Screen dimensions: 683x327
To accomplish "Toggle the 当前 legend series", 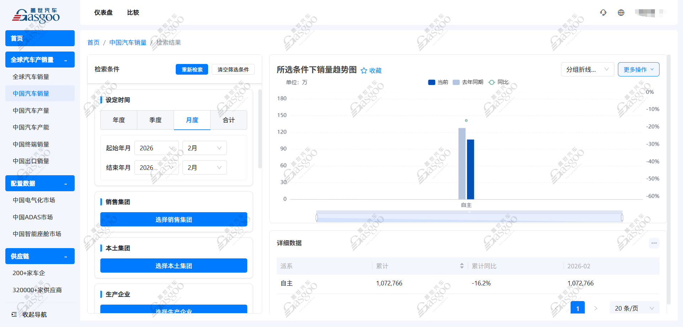I will [x=438, y=82].
